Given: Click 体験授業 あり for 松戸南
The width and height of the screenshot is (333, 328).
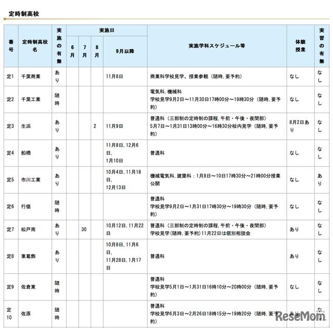Looking at the screenshot, I should click(294, 229).
